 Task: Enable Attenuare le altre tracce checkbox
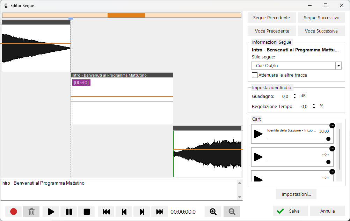(254, 75)
